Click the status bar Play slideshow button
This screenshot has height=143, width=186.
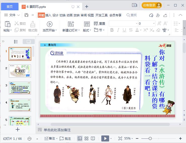click(105, 138)
